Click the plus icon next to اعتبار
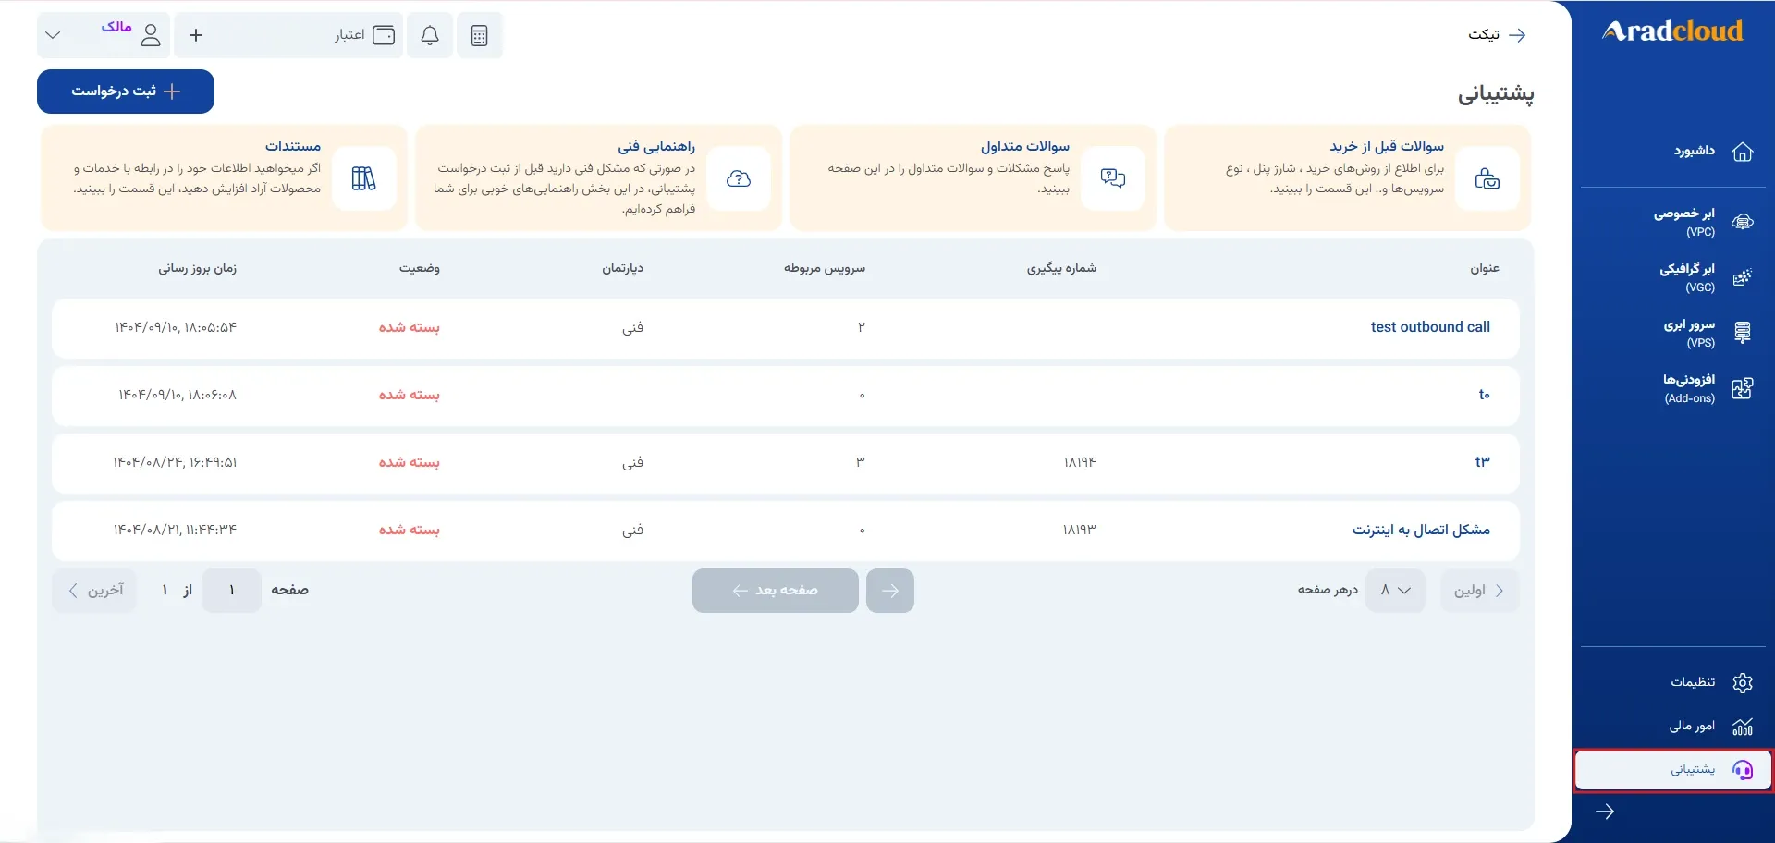The width and height of the screenshot is (1775, 843). click(196, 35)
